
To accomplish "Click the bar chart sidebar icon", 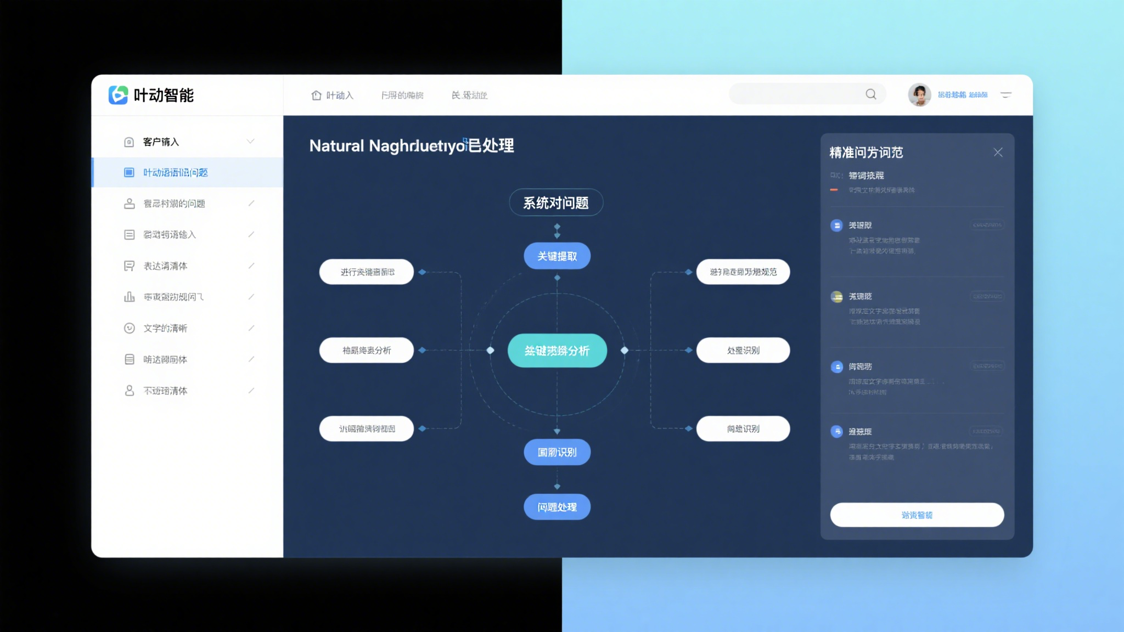I will [x=130, y=297].
